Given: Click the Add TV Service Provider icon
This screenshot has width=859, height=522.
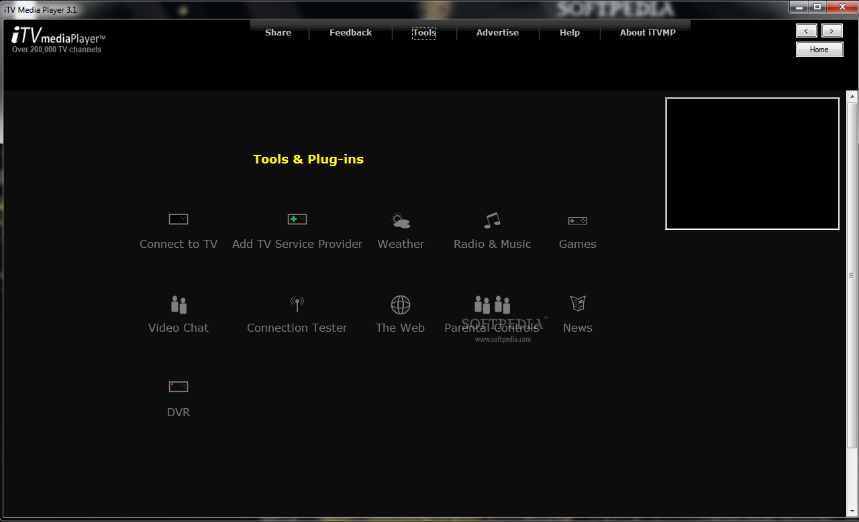Looking at the screenshot, I should pos(297,219).
